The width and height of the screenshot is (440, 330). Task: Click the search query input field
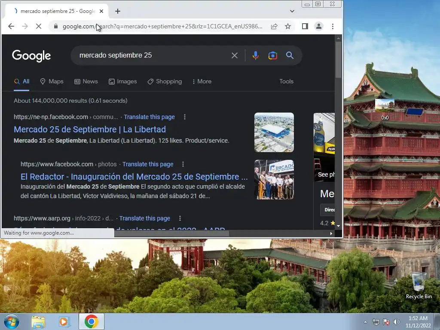point(152,55)
